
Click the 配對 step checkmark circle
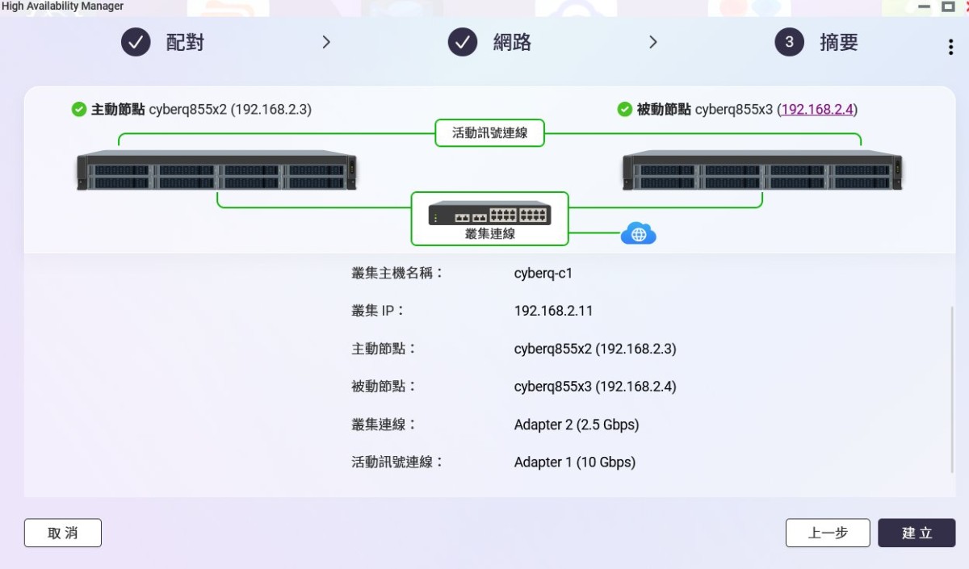[x=136, y=42]
